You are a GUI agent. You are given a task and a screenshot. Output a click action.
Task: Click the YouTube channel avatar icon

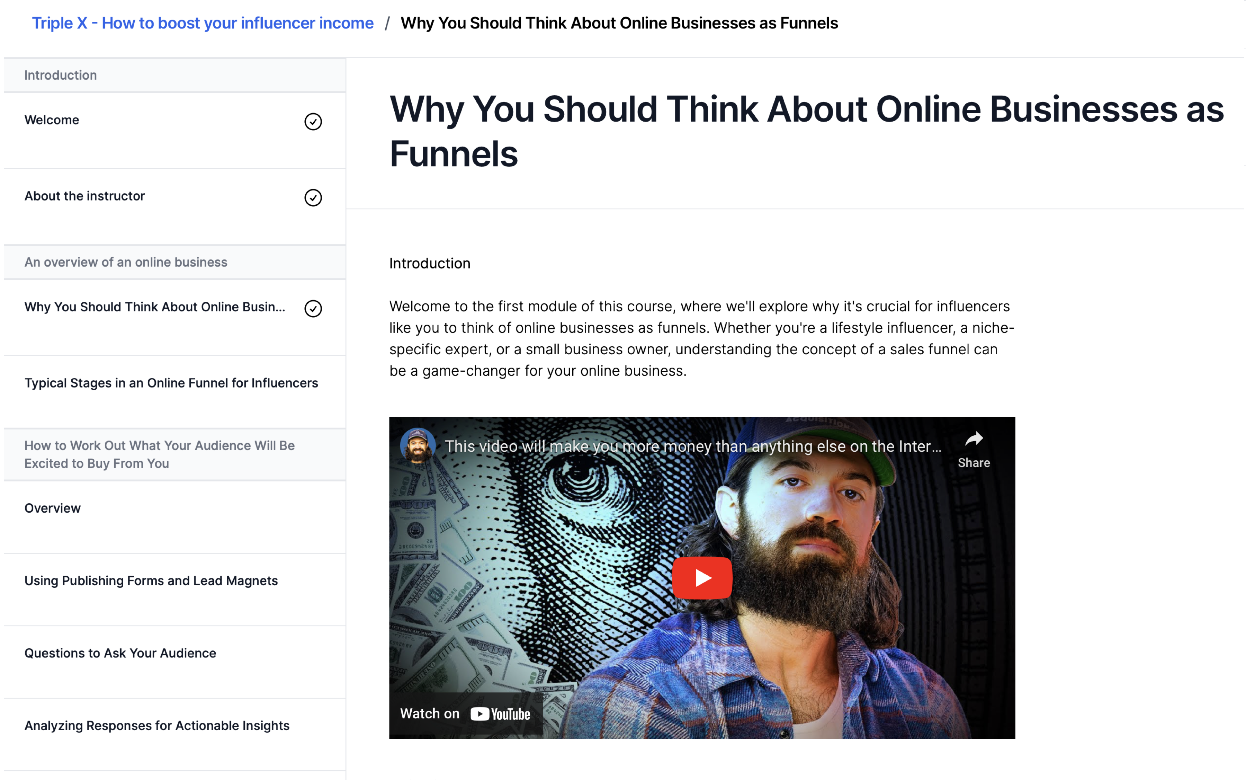click(417, 446)
